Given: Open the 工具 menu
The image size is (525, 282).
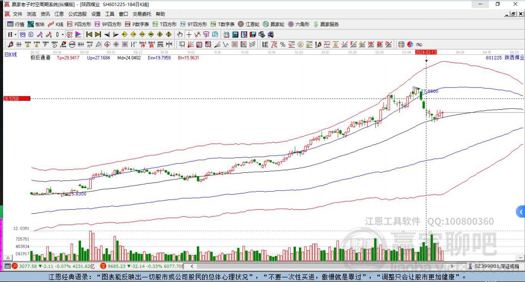Looking at the screenshot, I should coord(110,14).
